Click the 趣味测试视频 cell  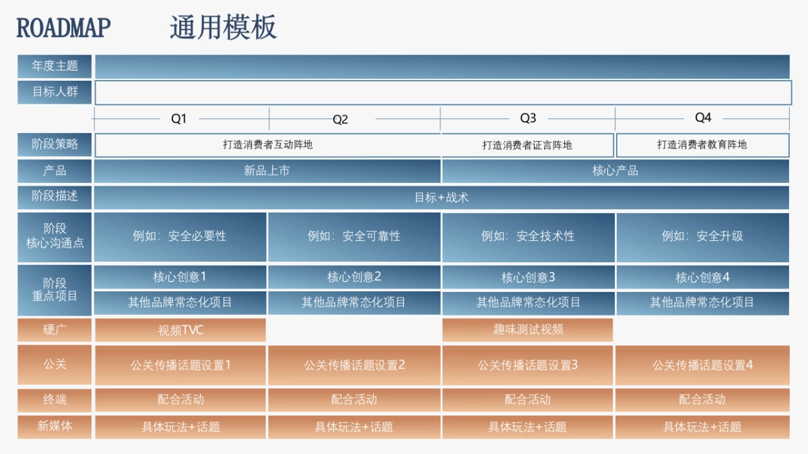pyautogui.click(x=528, y=330)
